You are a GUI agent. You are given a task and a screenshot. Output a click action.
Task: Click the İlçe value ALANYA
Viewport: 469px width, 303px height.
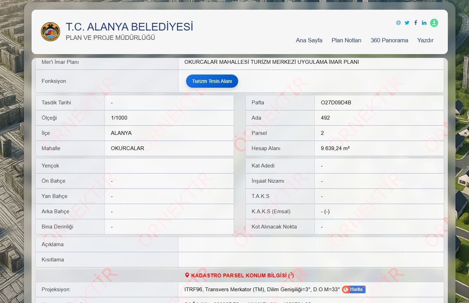pos(121,133)
